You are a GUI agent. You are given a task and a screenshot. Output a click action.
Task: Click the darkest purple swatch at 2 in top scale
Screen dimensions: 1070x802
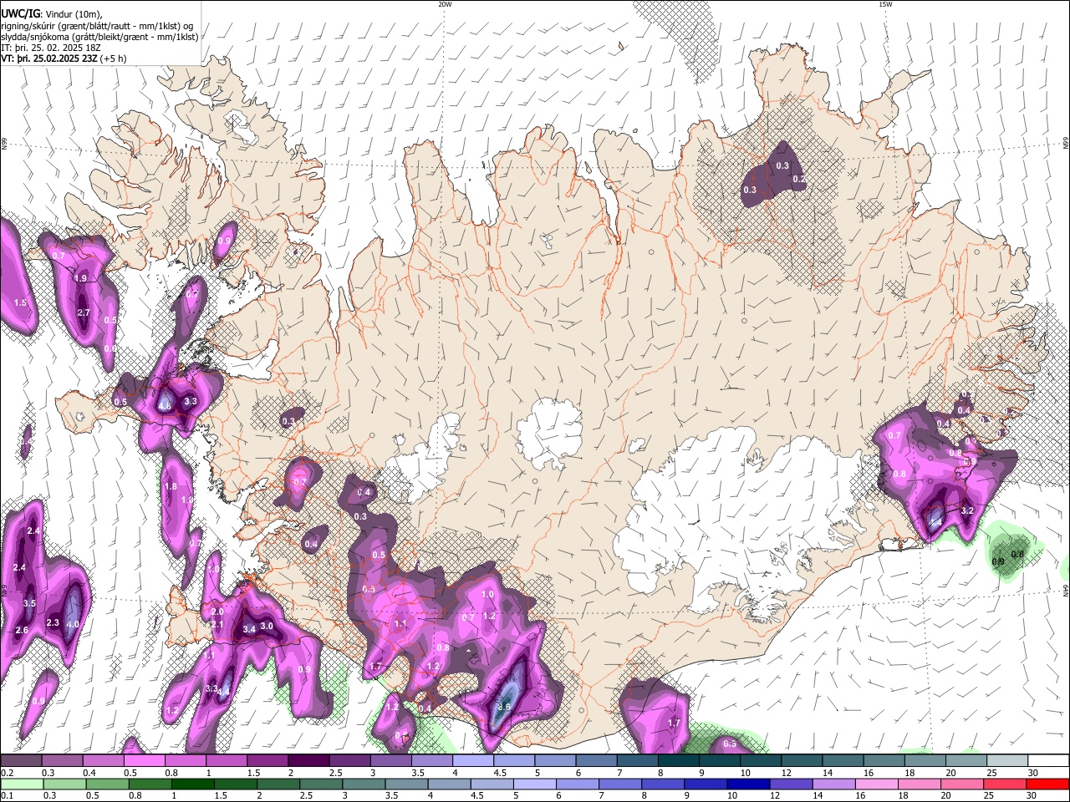coord(308,760)
